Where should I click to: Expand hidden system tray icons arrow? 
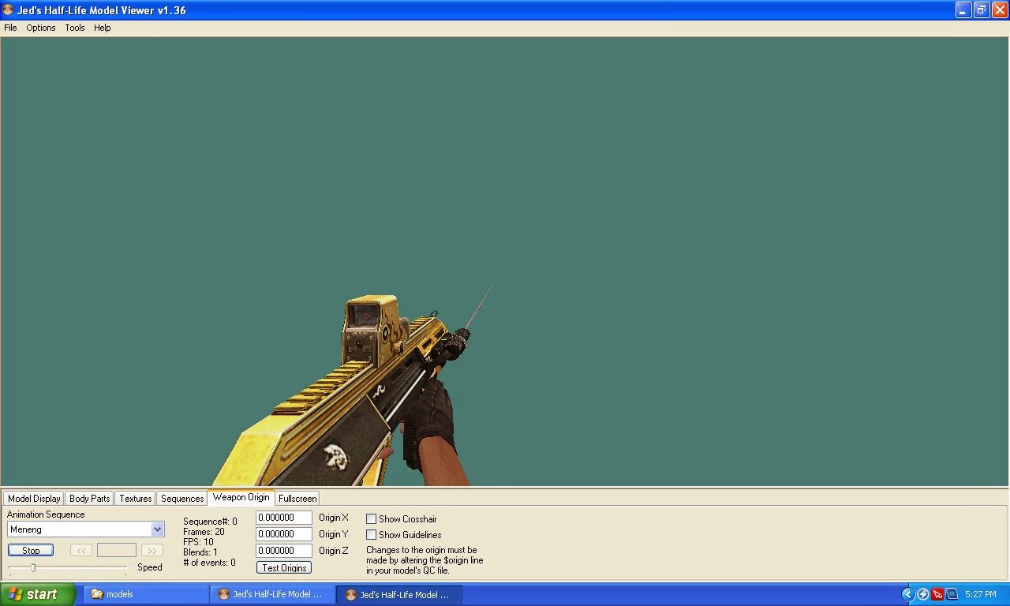pyautogui.click(x=907, y=595)
